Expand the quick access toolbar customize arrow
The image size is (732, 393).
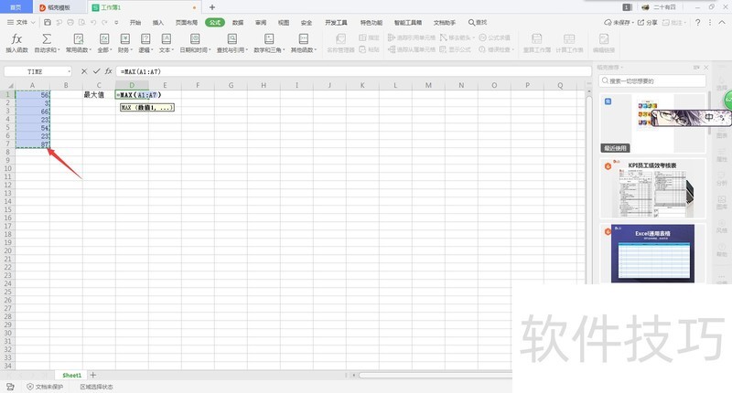(x=116, y=22)
